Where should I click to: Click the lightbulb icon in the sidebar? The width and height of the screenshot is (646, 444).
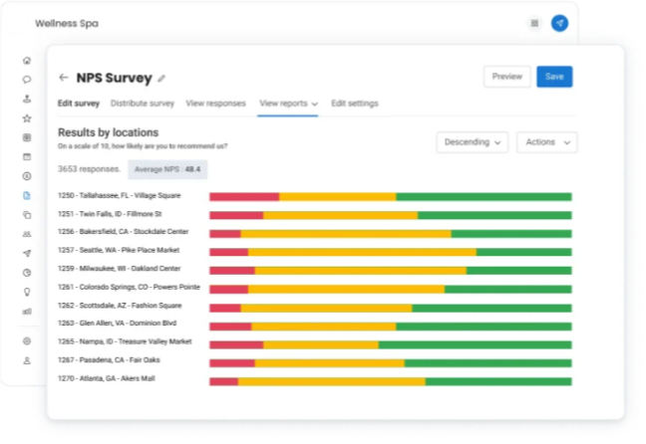(x=27, y=292)
